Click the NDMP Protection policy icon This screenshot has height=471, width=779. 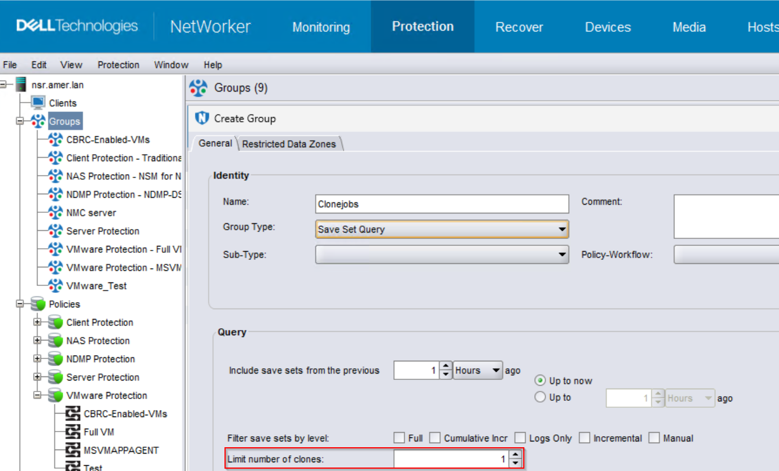coord(56,358)
